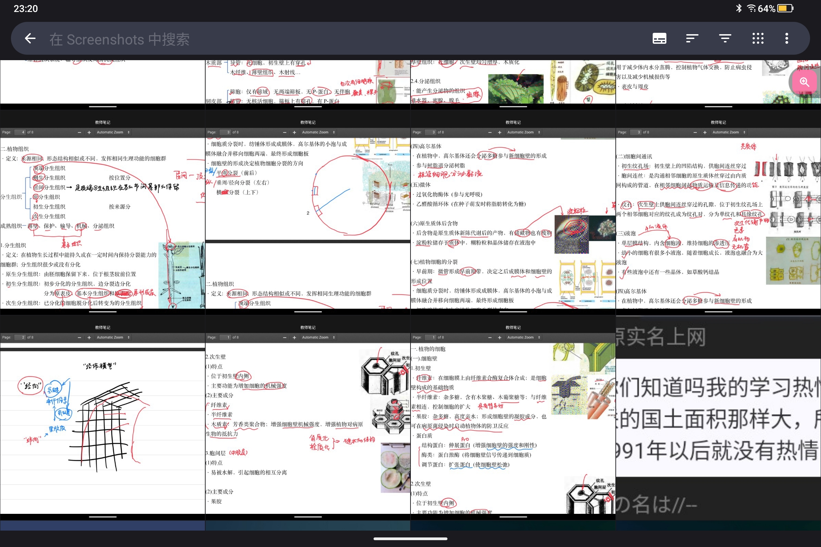Open the sort order options icon
Image resolution: width=821 pixels, height=547 pixels.
tap(692, 38)
